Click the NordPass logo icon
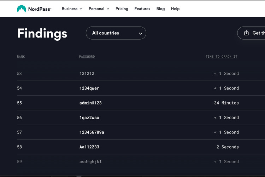Image resolution: width=265 pixels, height=177 pixels. pyautogui.click(x=22, y=9)
